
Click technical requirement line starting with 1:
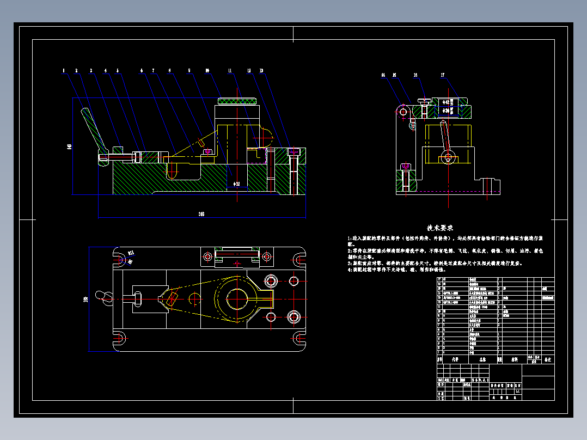click(445, 241)
